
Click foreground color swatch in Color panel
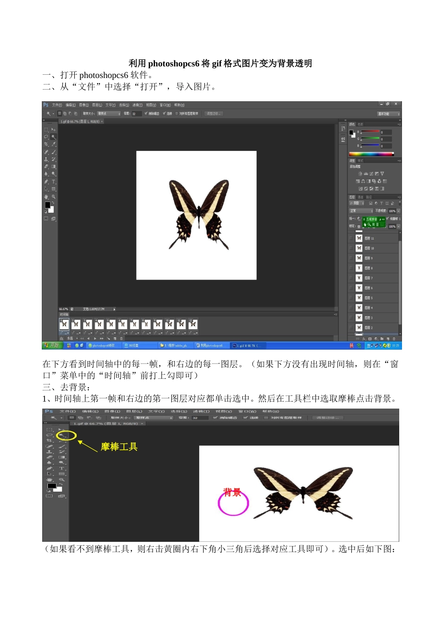pos(351,132)
